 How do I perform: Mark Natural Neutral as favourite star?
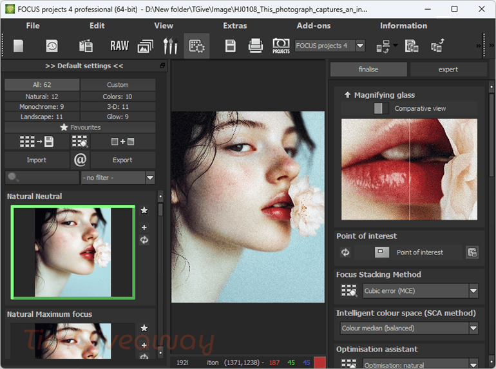pyautogui.click(x=144, y=211)
